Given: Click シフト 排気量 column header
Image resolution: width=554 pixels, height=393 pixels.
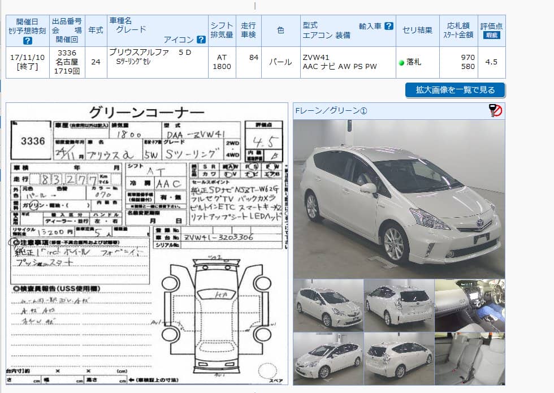Looking at the screenshot, I should coord(222,31).
